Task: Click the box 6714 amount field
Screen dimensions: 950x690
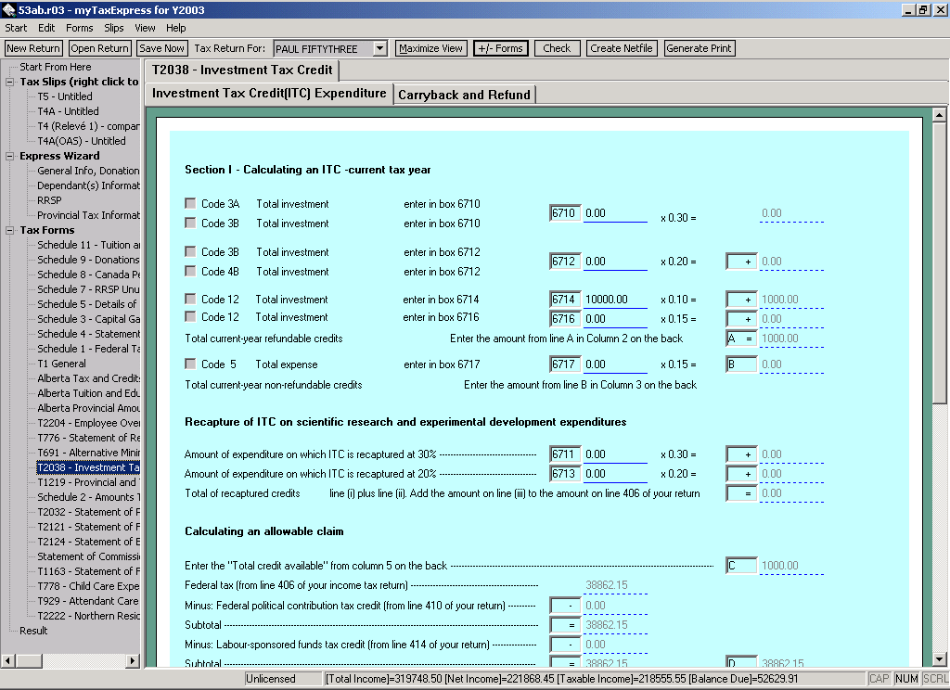Action: (614, 300)
